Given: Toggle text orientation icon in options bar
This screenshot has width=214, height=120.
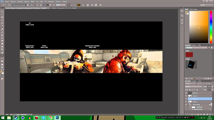Looking at the screenshot, I should tap(9, 5).
